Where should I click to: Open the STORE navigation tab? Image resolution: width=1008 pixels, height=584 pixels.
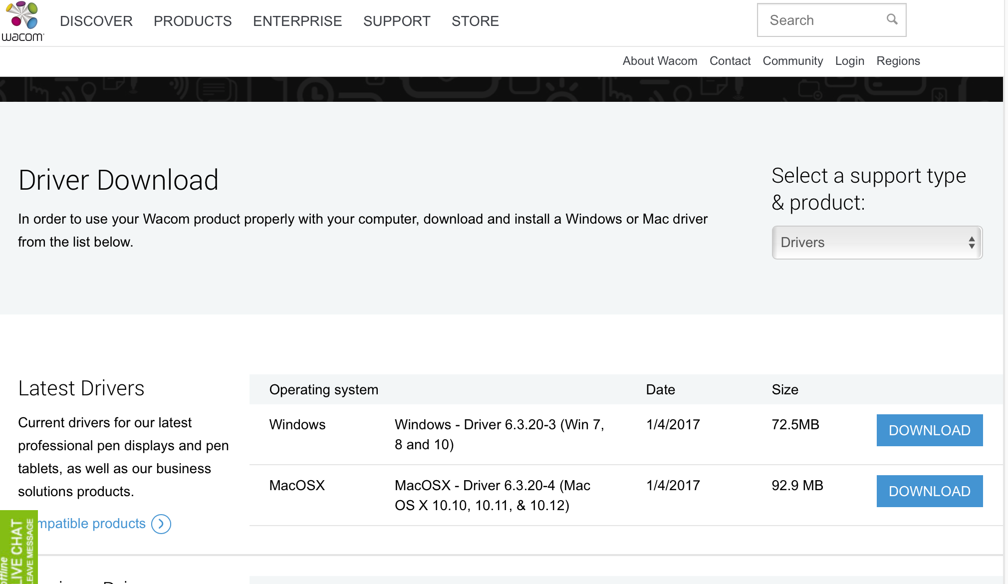click(x=475, y=21)
